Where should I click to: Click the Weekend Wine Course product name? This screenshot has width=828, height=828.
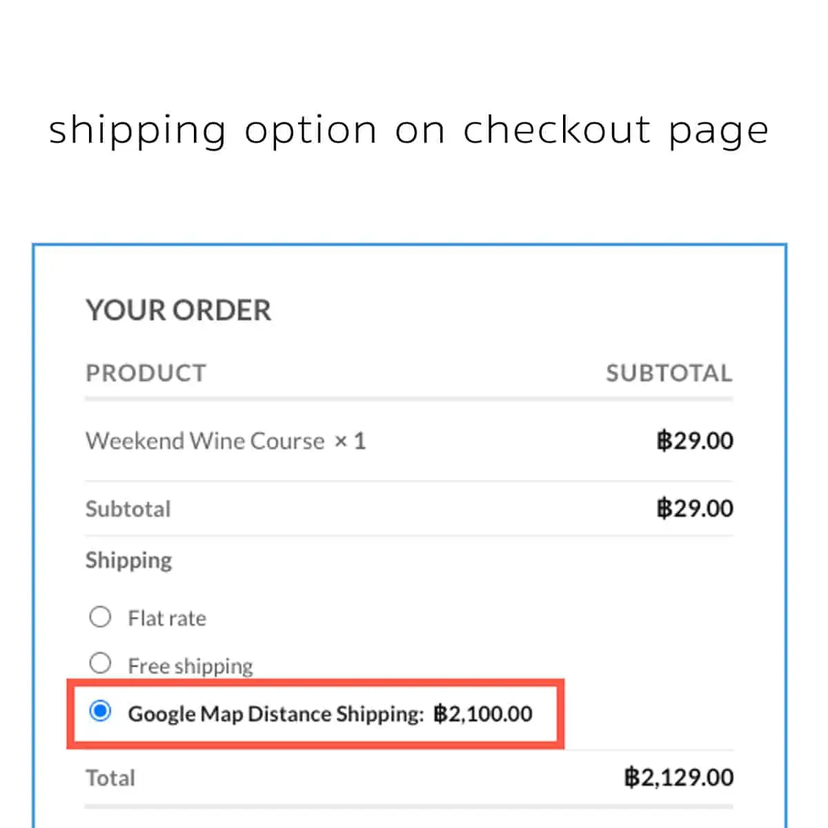(205, 441)
